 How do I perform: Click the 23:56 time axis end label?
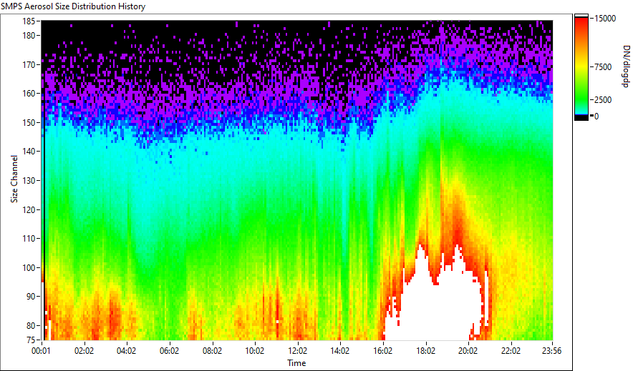pyautogui.click(x=551, y=351)
